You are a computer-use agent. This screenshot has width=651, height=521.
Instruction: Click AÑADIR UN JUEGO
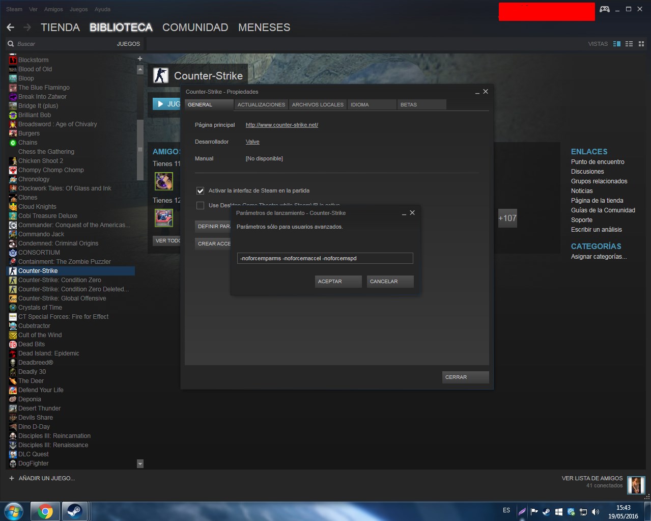42,478
